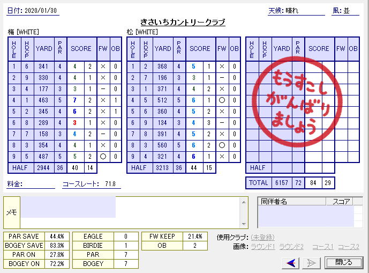Click the blue previous round arrow icon
Screen dimensions: 369x273
(x=292, y=262)
